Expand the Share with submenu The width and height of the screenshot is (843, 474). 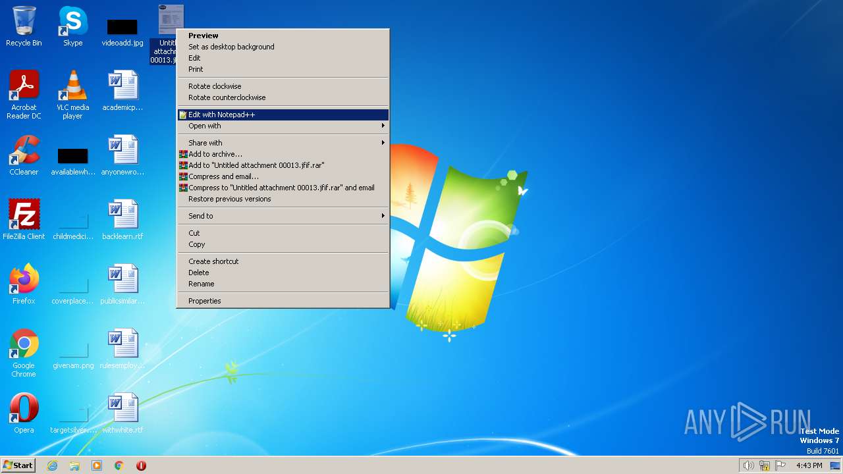(283, 143)
